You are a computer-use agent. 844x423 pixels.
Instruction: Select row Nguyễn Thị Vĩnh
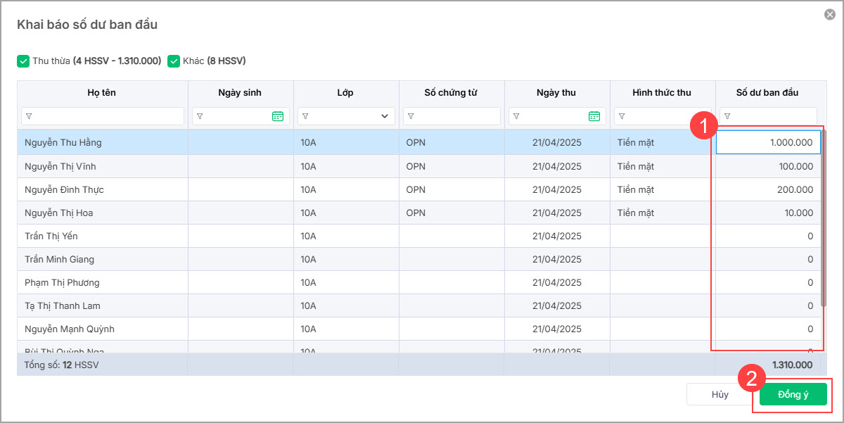[x=419, y=166]
